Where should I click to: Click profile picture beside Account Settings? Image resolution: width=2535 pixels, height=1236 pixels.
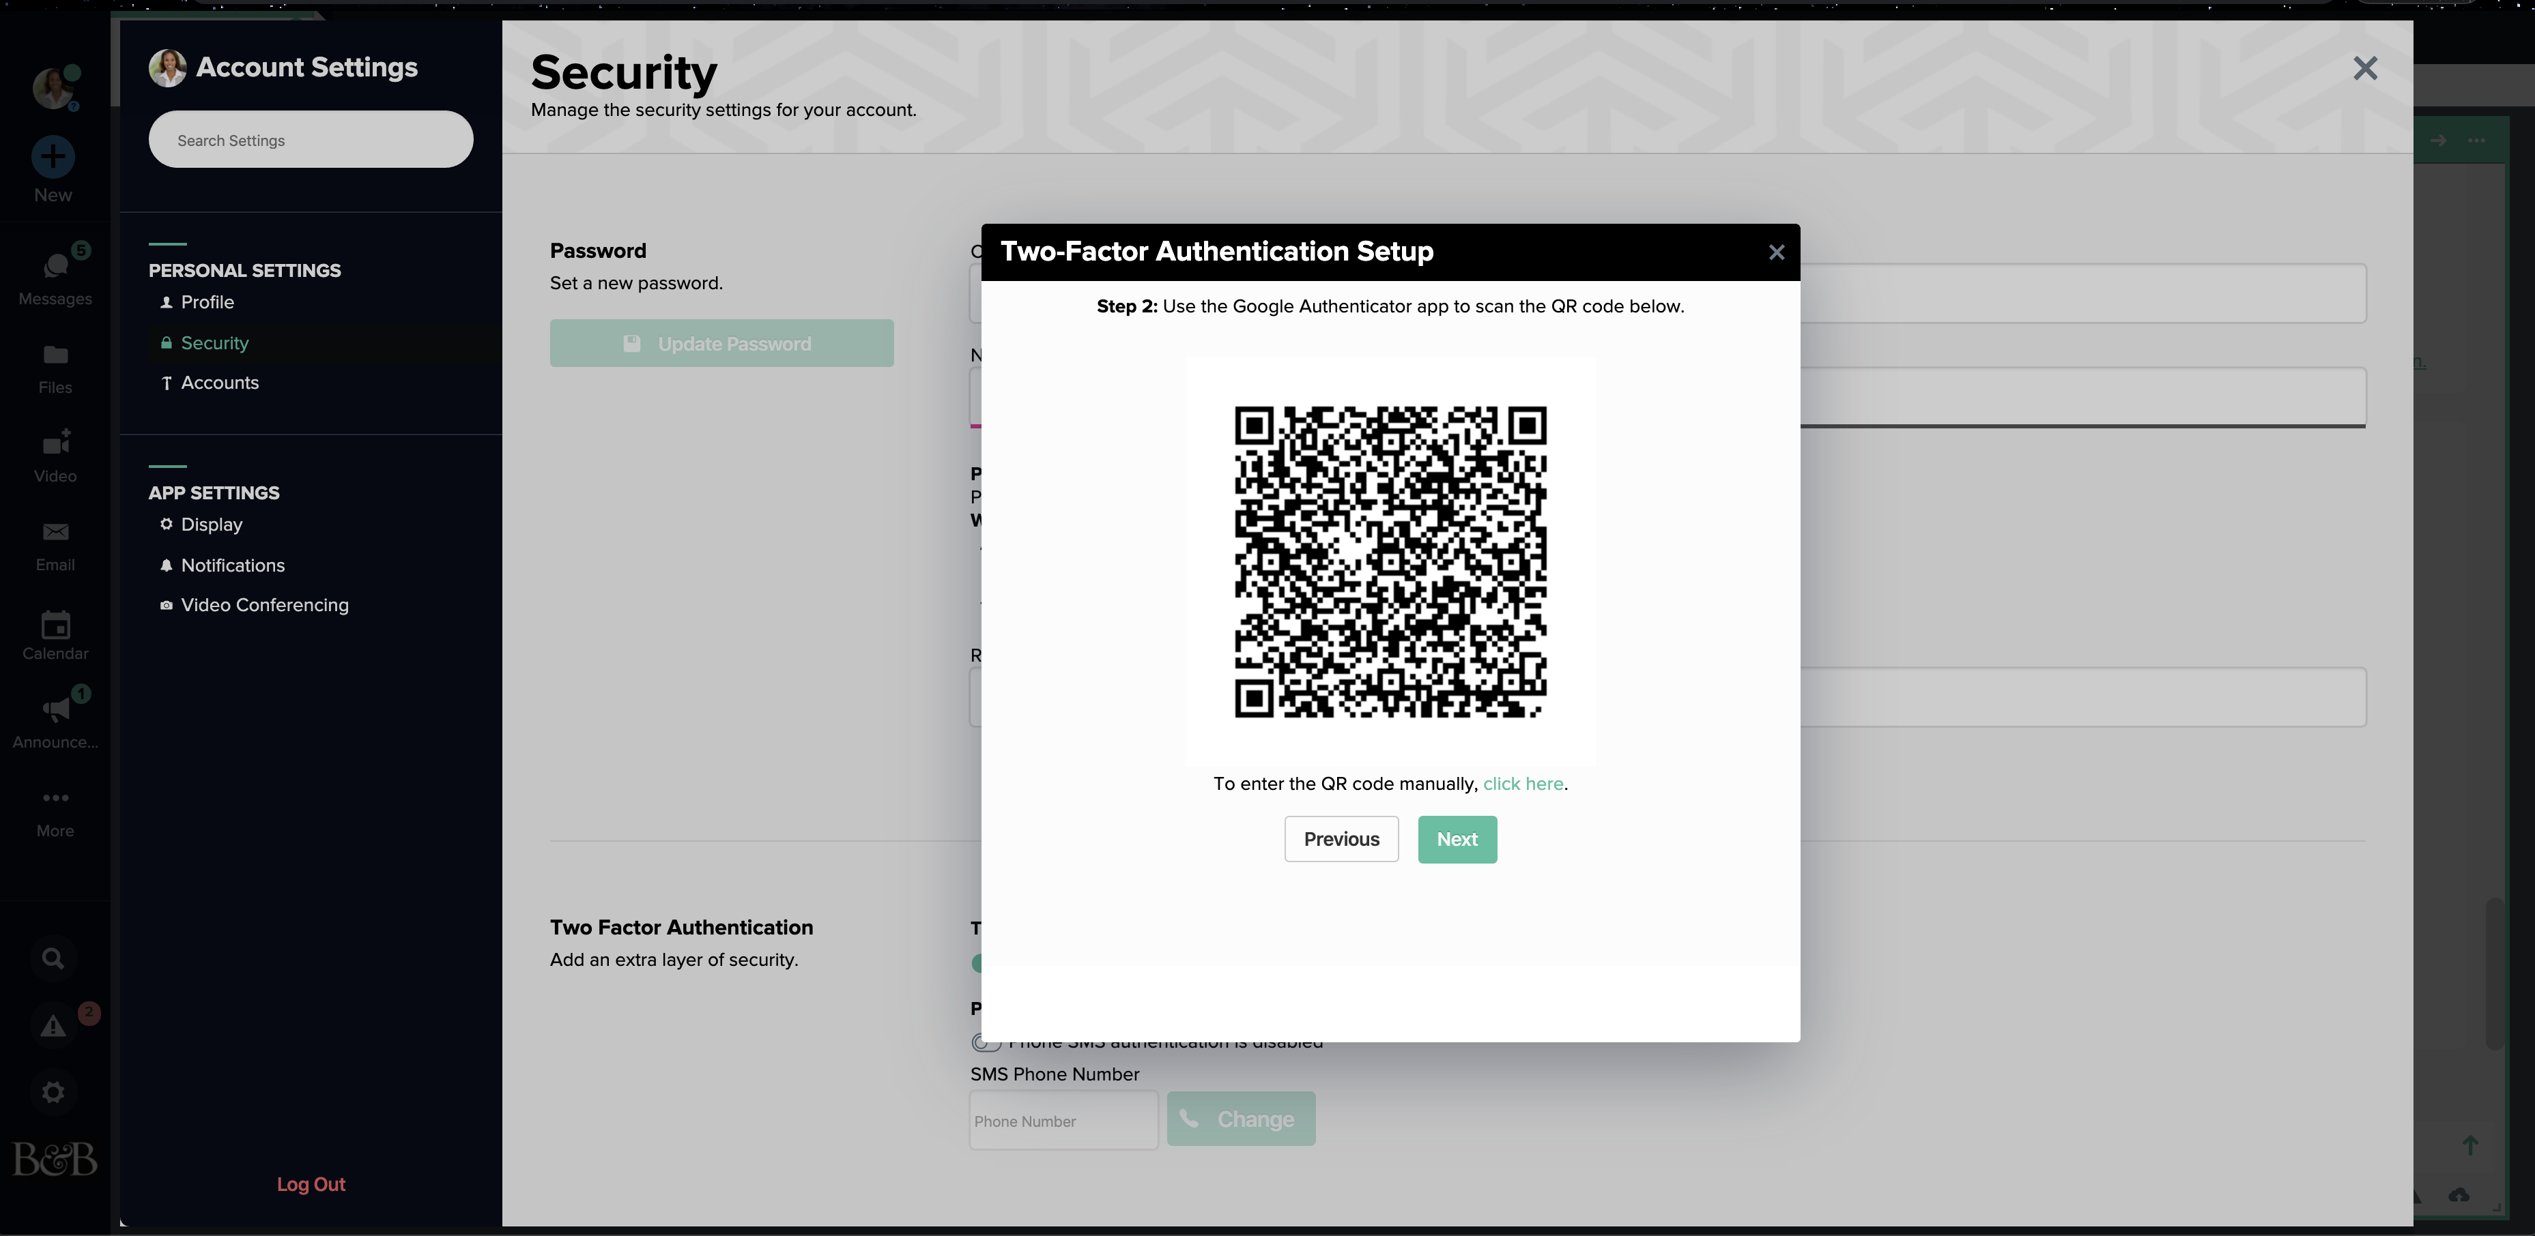tap(167, 68)
